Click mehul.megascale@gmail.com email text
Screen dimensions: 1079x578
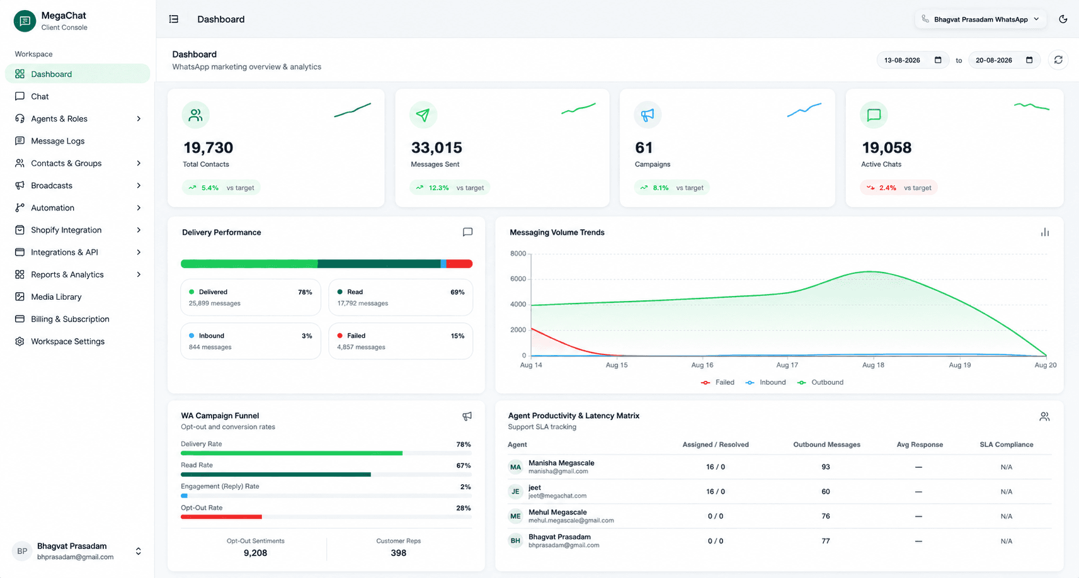tap(571, 521)
